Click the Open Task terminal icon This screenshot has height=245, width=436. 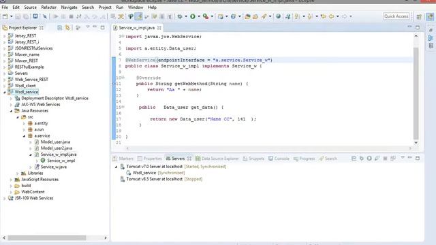pyautogui.click(x=35, y=16)
